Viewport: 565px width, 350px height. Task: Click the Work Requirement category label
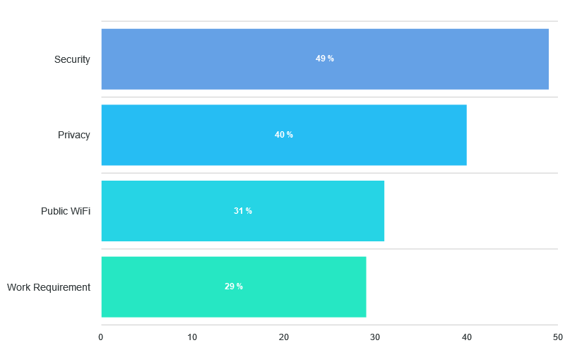pos(49,287)
